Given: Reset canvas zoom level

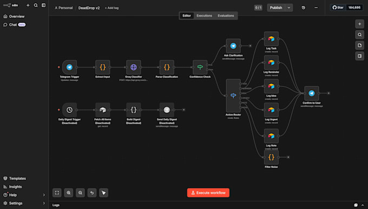Looking at the screenshot, I should (92, 193).
